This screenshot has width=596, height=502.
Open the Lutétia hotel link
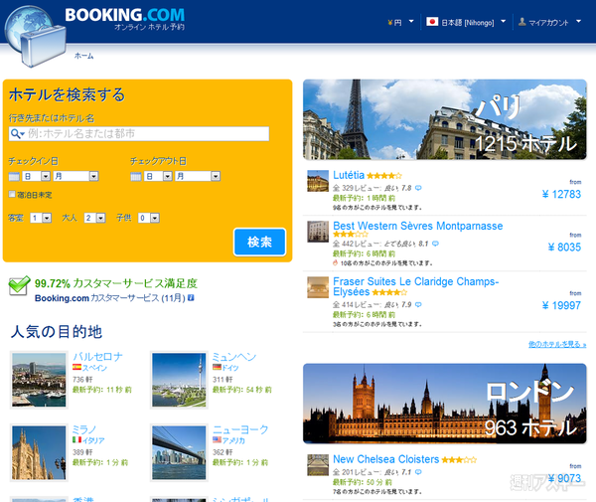click(x=349, y=175)
